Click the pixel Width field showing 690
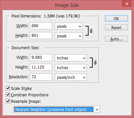The image size is (134, 118). tap(41, 26)
